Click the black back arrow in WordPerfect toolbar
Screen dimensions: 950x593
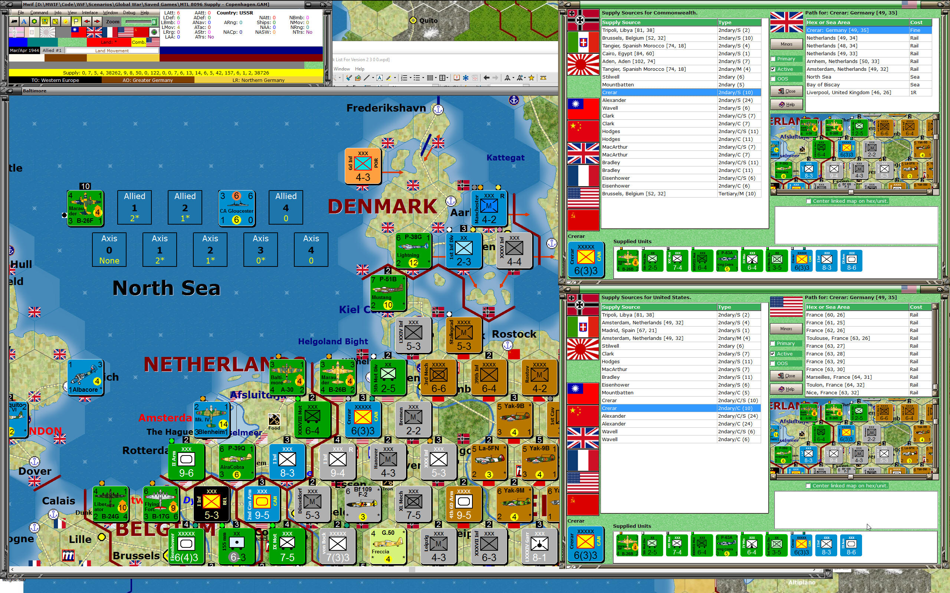pyautogui.click(x=487, y=78)
